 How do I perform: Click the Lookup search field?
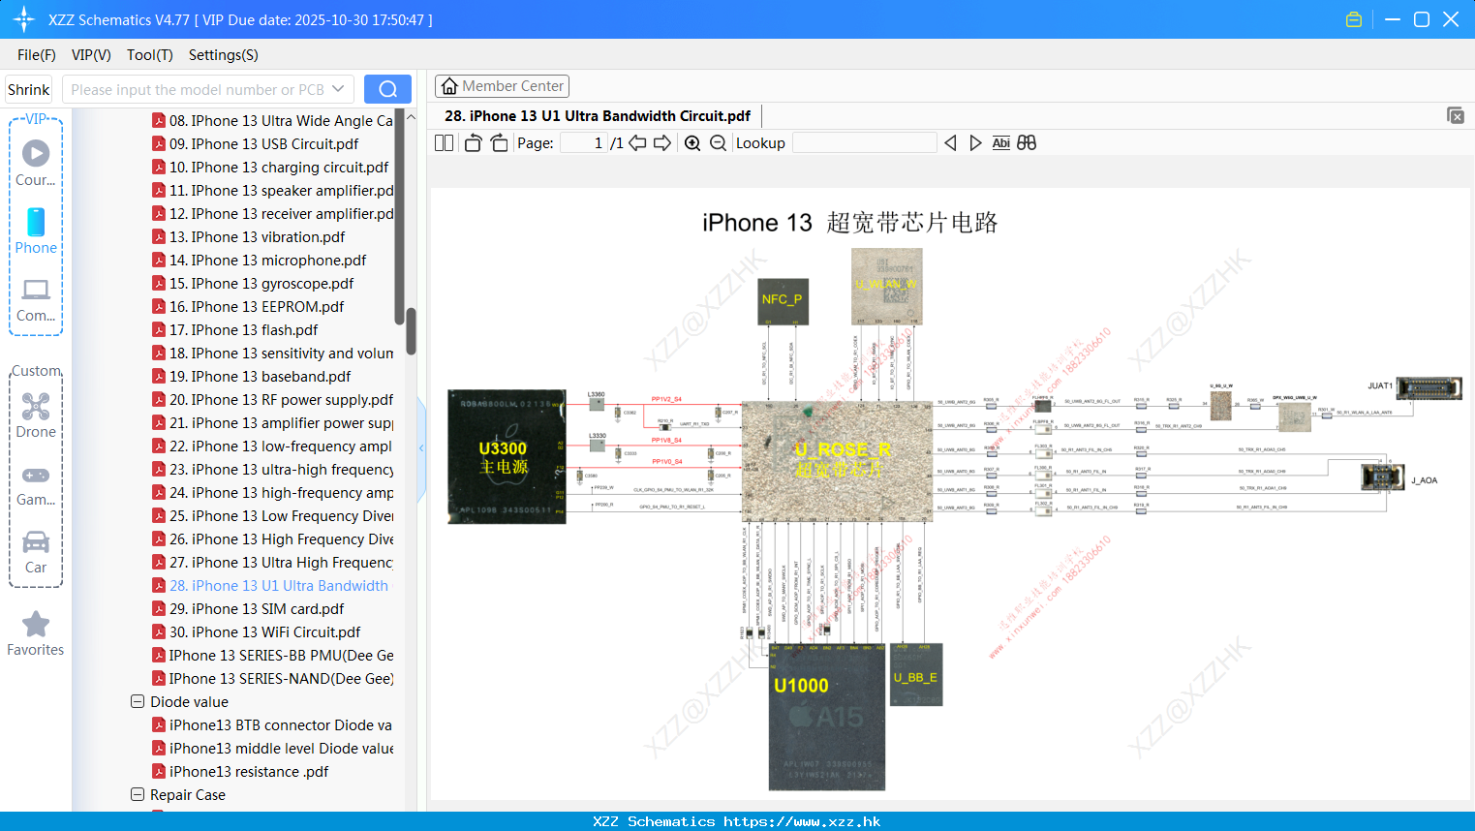pos(864,143)
